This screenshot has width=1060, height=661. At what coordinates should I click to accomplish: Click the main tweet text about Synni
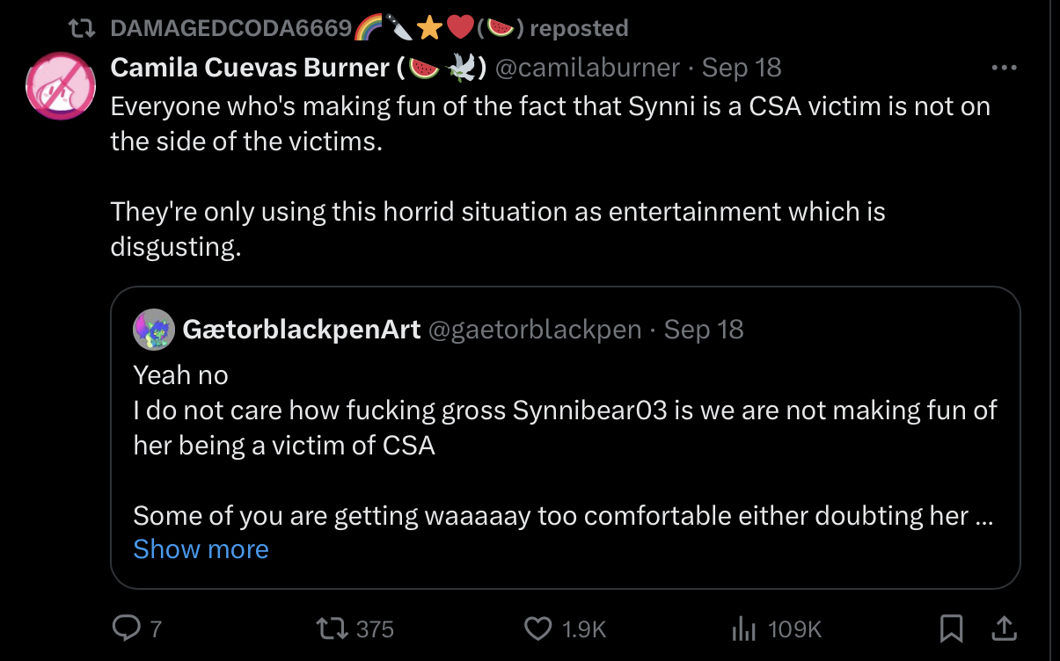[550, 124]
